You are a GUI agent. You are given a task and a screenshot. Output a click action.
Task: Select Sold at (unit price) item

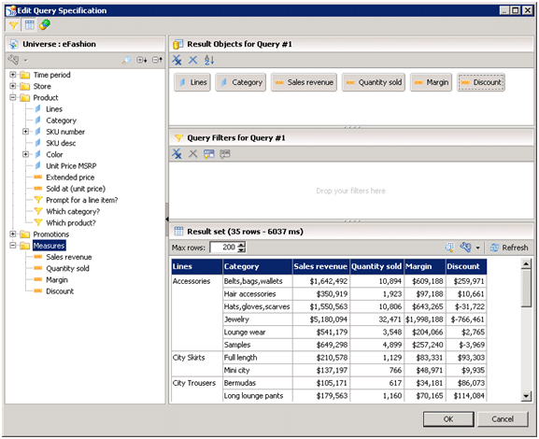click(x=76, y=189)
